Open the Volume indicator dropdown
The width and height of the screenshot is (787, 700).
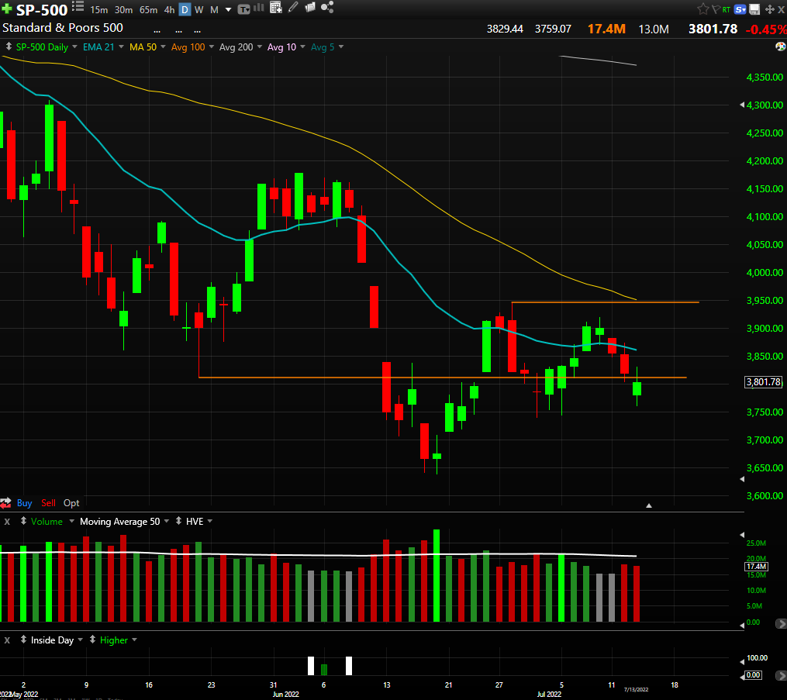[x=71, y=522]
